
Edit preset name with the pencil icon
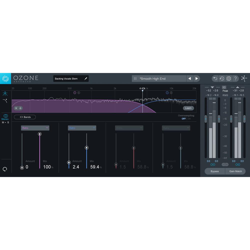click(86, 78)
